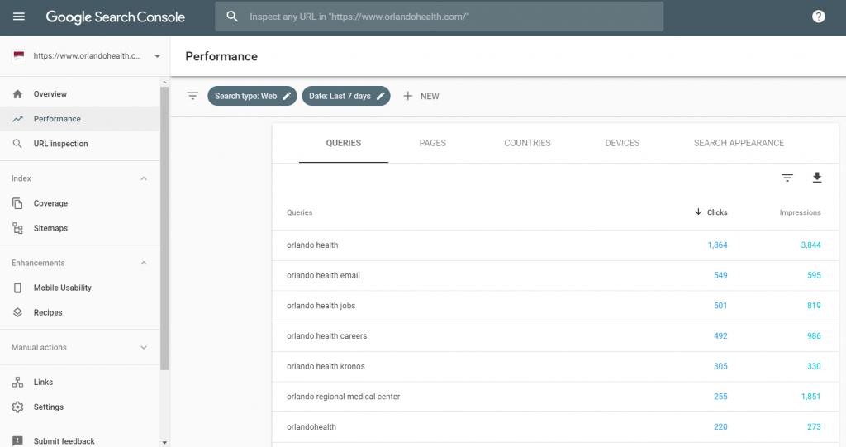Open the hamburger navigation menu

tap(19, 17)
